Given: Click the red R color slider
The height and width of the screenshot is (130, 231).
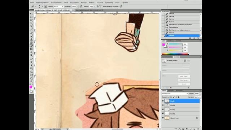Looking at the screenshot, I should pos(176,44).
